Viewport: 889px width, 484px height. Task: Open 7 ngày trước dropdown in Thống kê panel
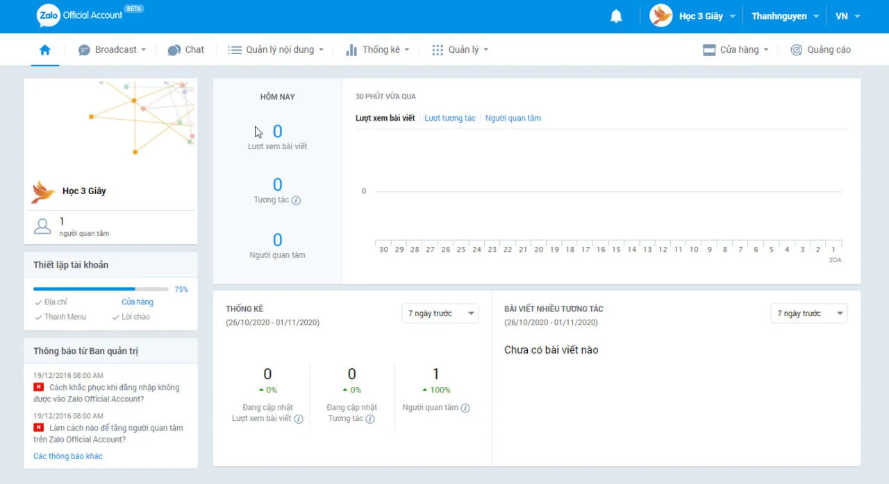[x=440, y=313]
